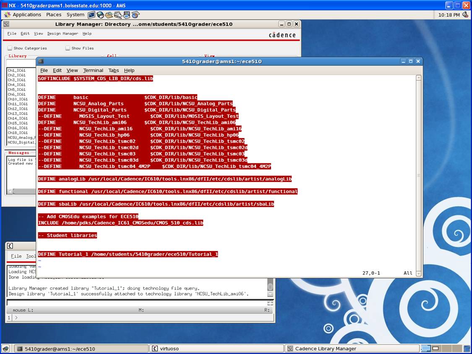The width and height of the screenshot is (472, 354).
Task: Open the Places menu
Action: click(54, 15)
